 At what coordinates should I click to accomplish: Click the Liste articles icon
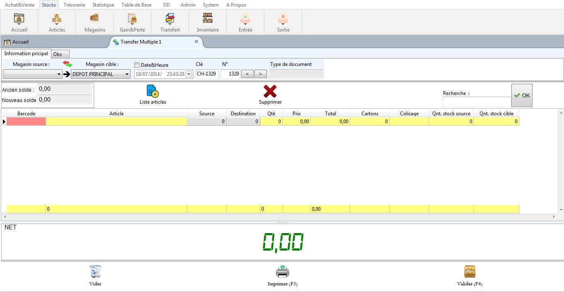coord(152,92)
